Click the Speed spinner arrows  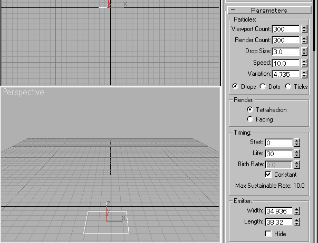[x=304, y=63]
